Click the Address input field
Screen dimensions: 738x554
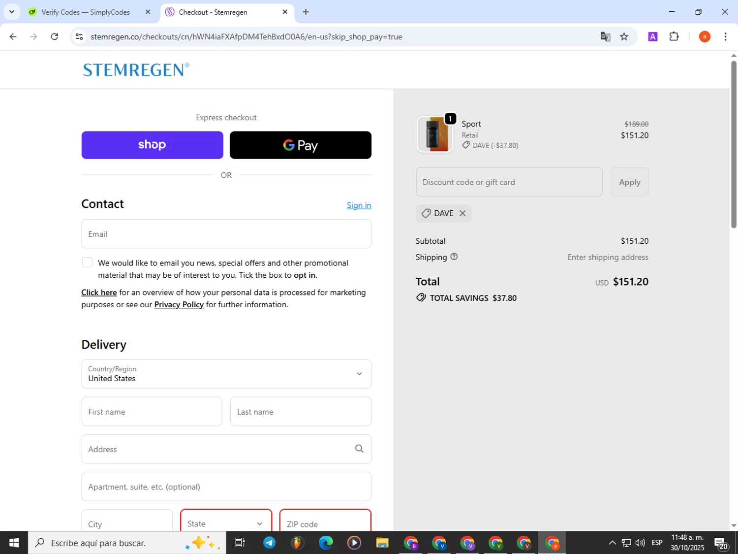click(226, 449)
